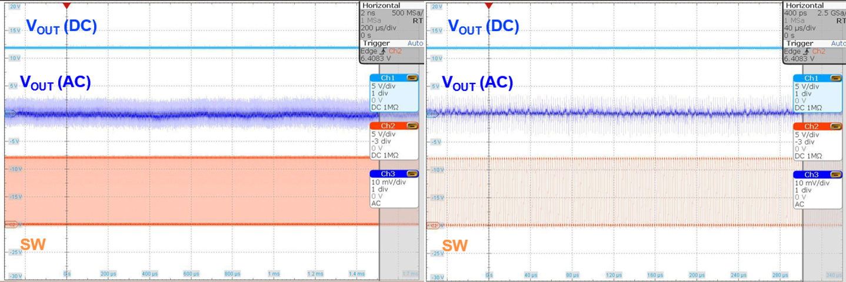
Task: Select the C2 ground level marker in right scope
Action: pos(432,224)
